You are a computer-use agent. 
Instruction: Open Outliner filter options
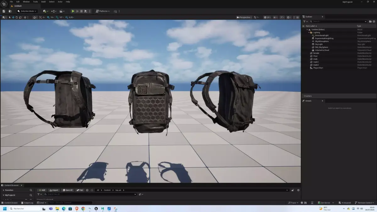(305, 21)
